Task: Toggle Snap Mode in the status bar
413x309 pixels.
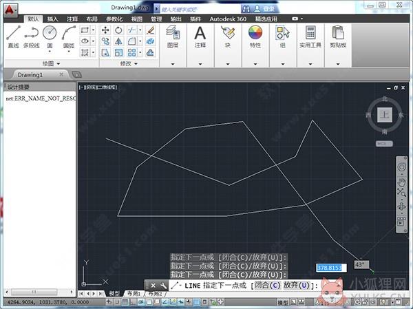Action: coord(117,302)
